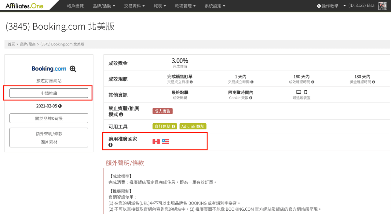Click the info icon inside the 自訂連結 badge

[173, 126]
